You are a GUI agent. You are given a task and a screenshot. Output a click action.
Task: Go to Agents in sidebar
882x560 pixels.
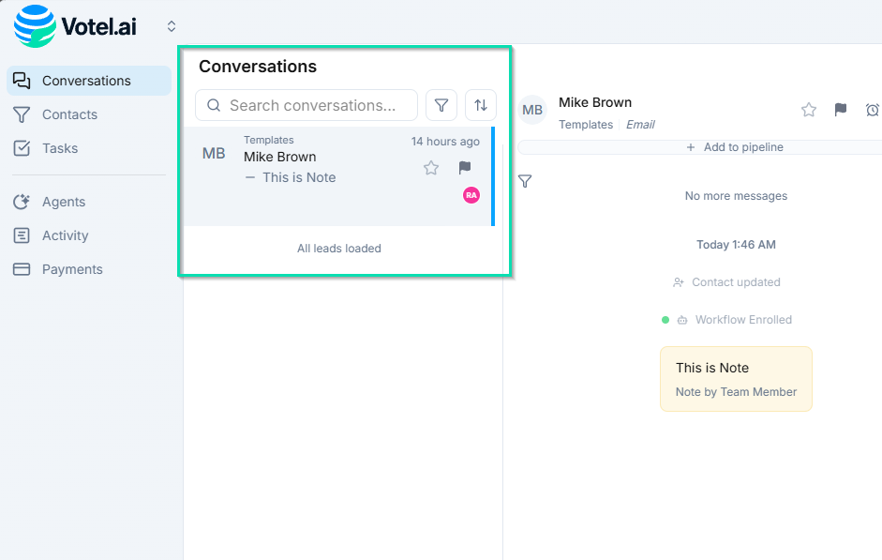(64, 202)
